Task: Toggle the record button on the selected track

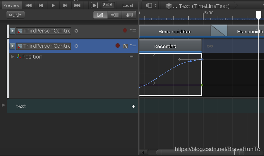Action: (118, 45)
